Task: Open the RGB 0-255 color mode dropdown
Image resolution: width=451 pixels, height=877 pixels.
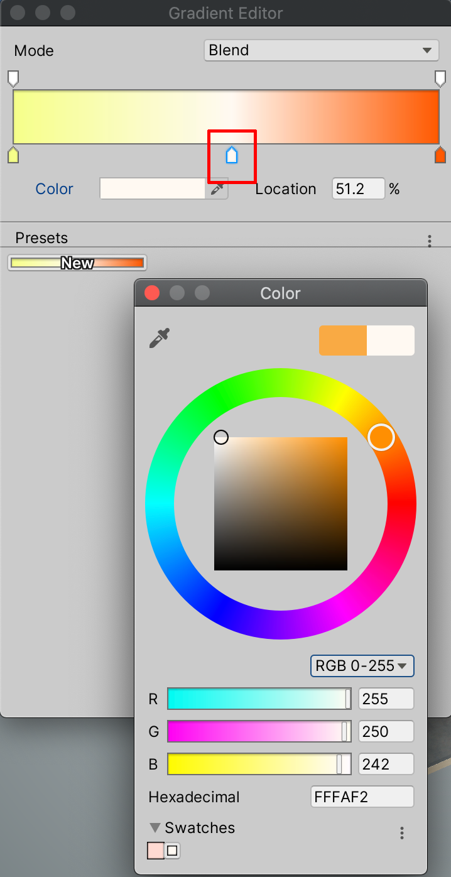Action: click(362, 666)
